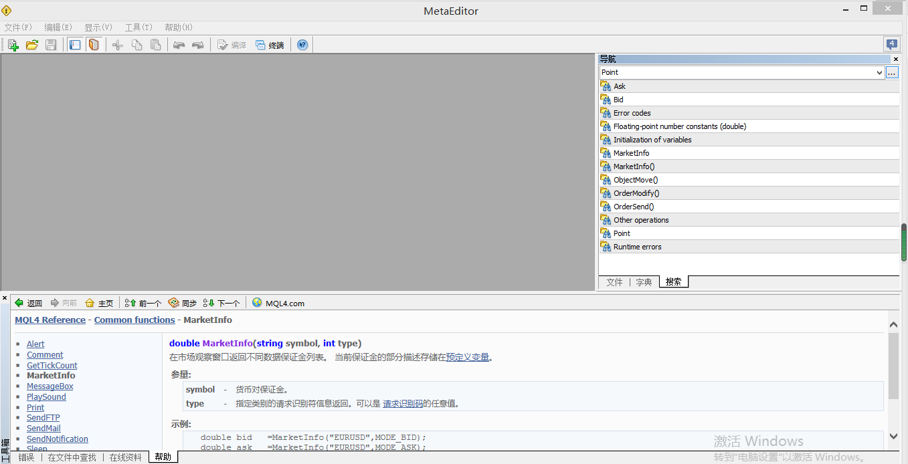908x464 pixels.
Task: Open the MarketInfo result without parentheses
Action: point(749,153)
